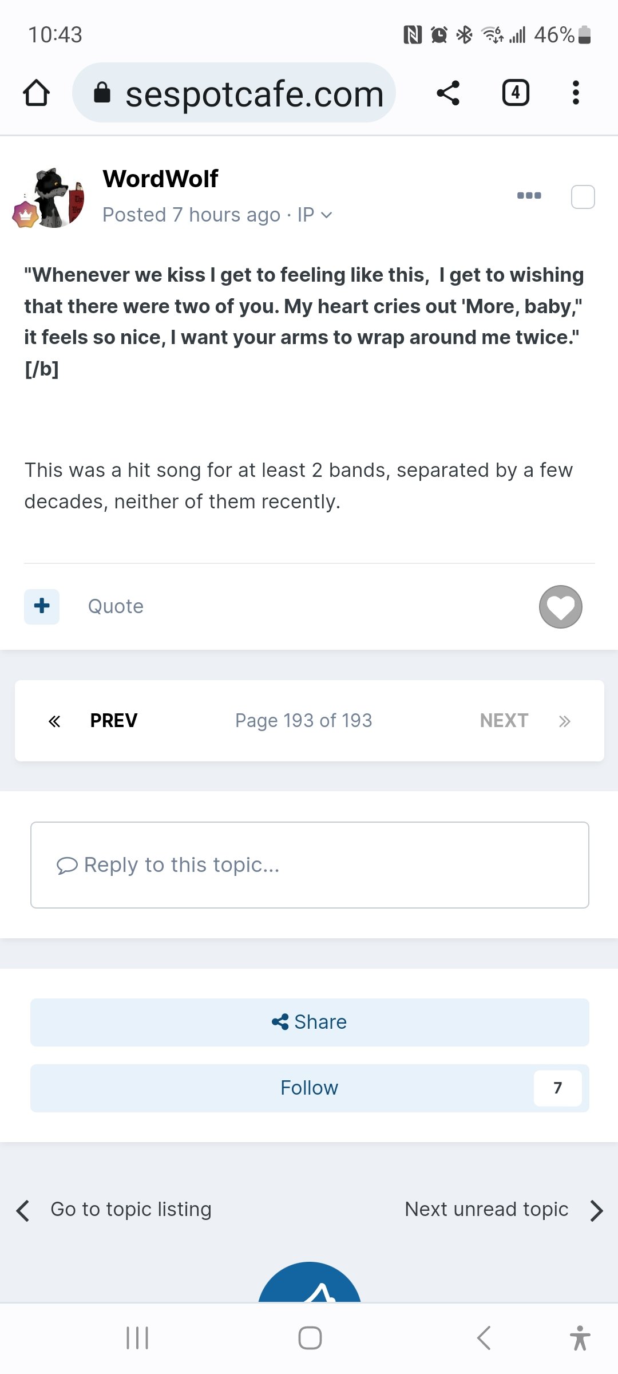Open the post options three-dot icon
Image resolution: width=618 pixels, height=1374 pixels.
pos(529,196)
